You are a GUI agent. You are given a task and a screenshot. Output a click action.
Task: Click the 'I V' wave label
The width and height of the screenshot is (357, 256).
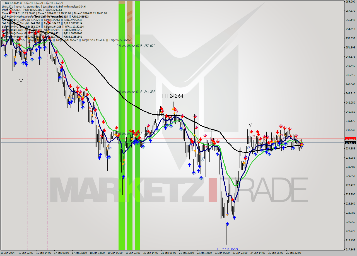tap(249, 125)
